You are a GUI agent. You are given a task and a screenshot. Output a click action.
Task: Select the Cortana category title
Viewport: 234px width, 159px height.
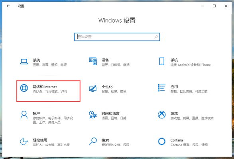click(x=177, y=140)
